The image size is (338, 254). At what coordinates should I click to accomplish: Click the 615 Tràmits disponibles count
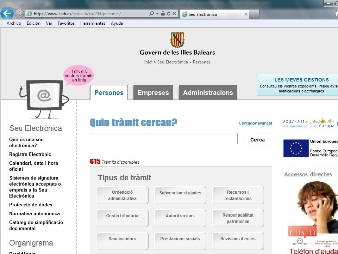(x=115, y=162)
